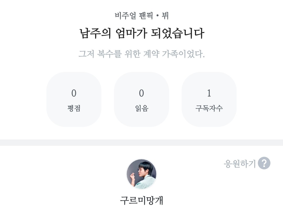The image size is (283, 212).
Task: Tap the 평점 text label
Action: tap(74, 108)
